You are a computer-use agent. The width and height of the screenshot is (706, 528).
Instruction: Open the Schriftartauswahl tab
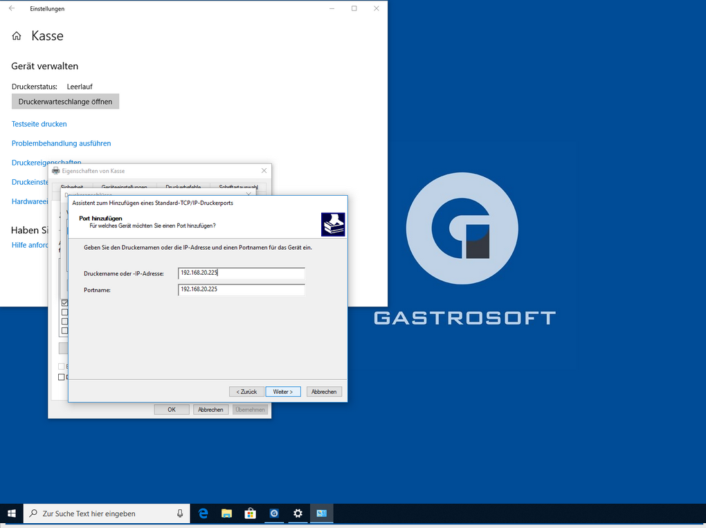coord(238,186)
